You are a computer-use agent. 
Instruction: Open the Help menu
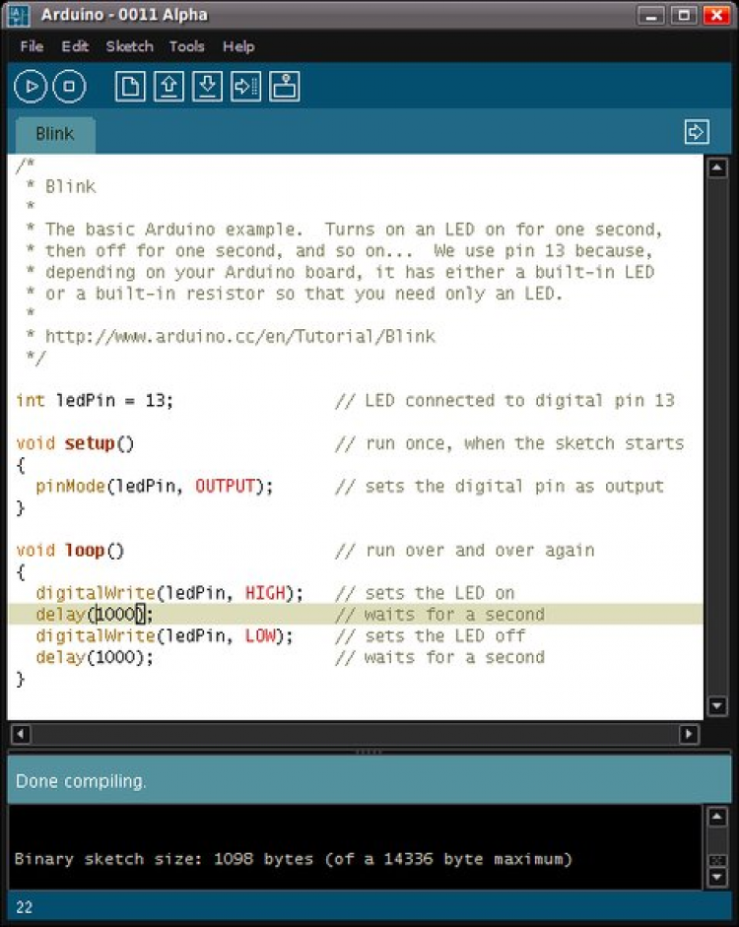tap(238, 46)
